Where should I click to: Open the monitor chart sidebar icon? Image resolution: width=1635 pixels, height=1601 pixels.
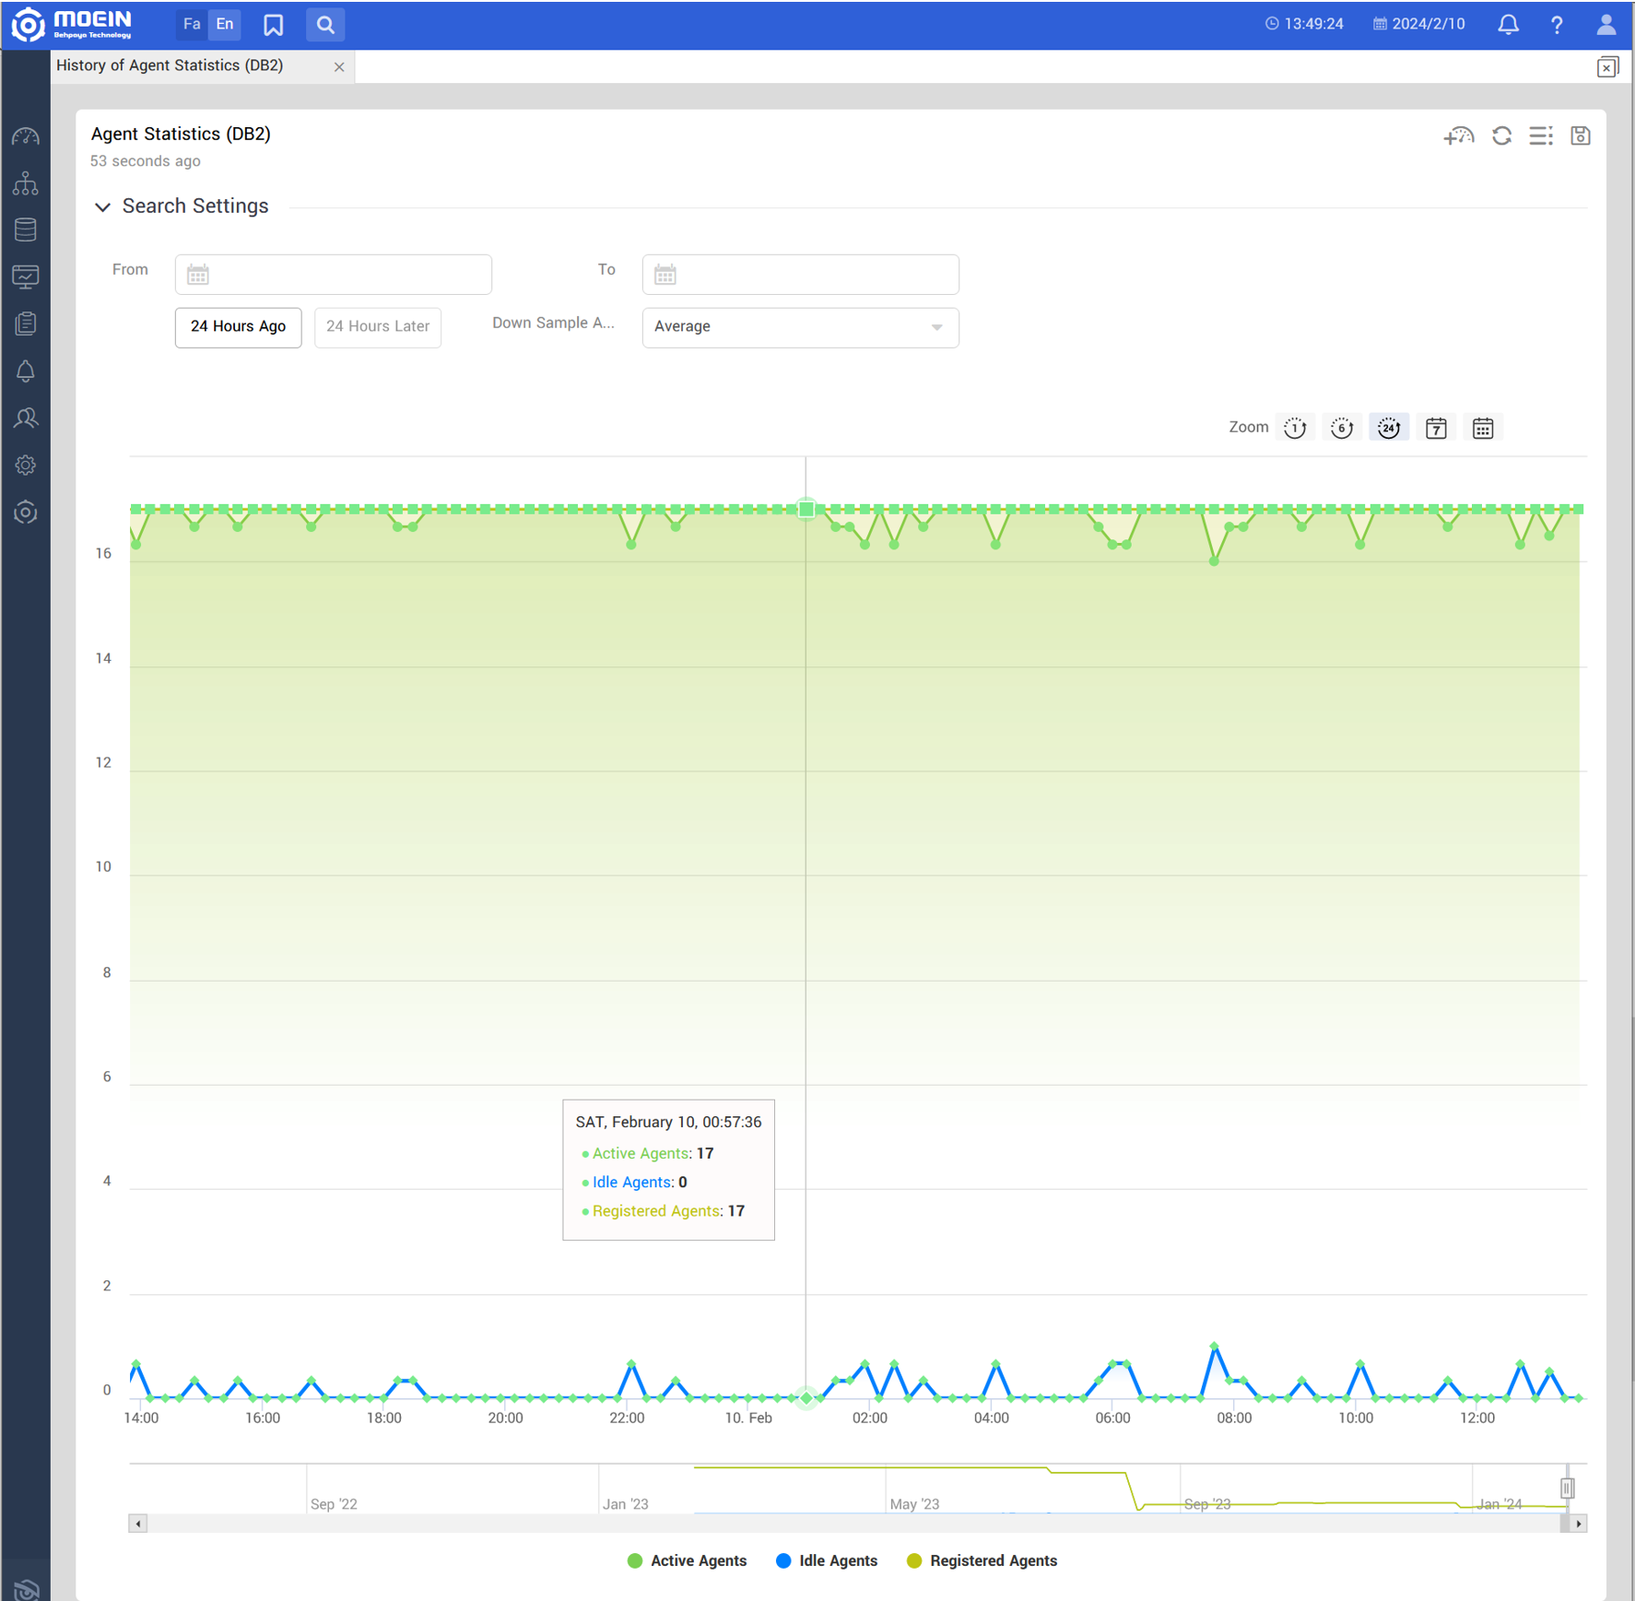pyautogui.click(x=26, y=277)
